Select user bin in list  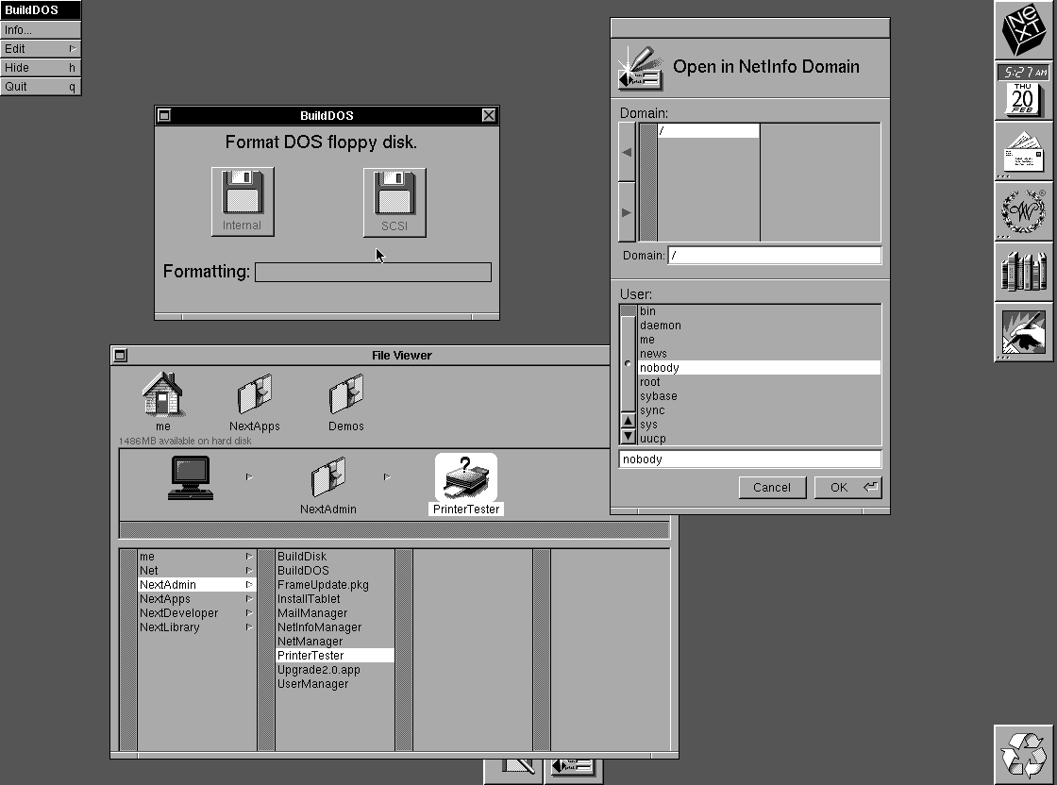pyautogui.click(x=759, y=311)
